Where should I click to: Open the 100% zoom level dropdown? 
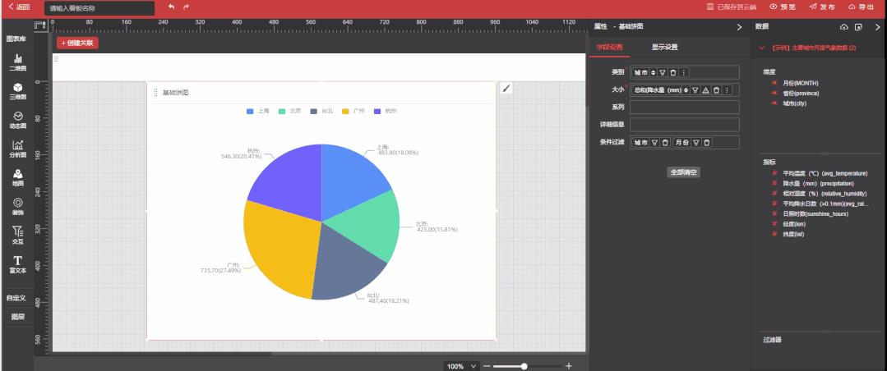(x=462, y=366)
